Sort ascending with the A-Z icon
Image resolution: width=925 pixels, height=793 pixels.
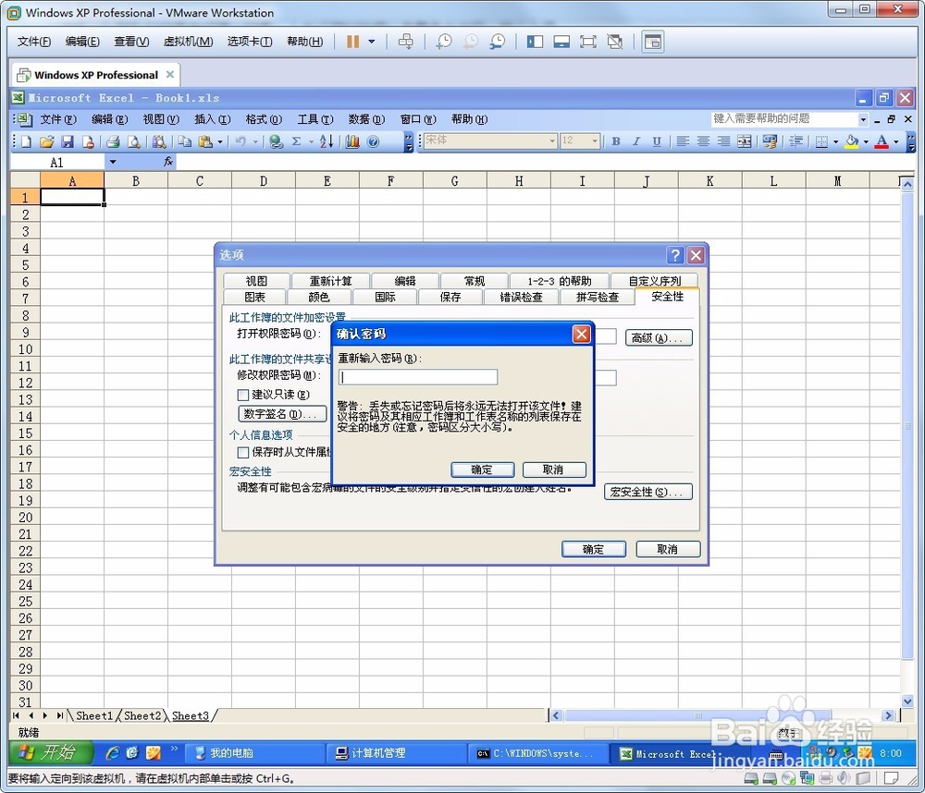327,141
